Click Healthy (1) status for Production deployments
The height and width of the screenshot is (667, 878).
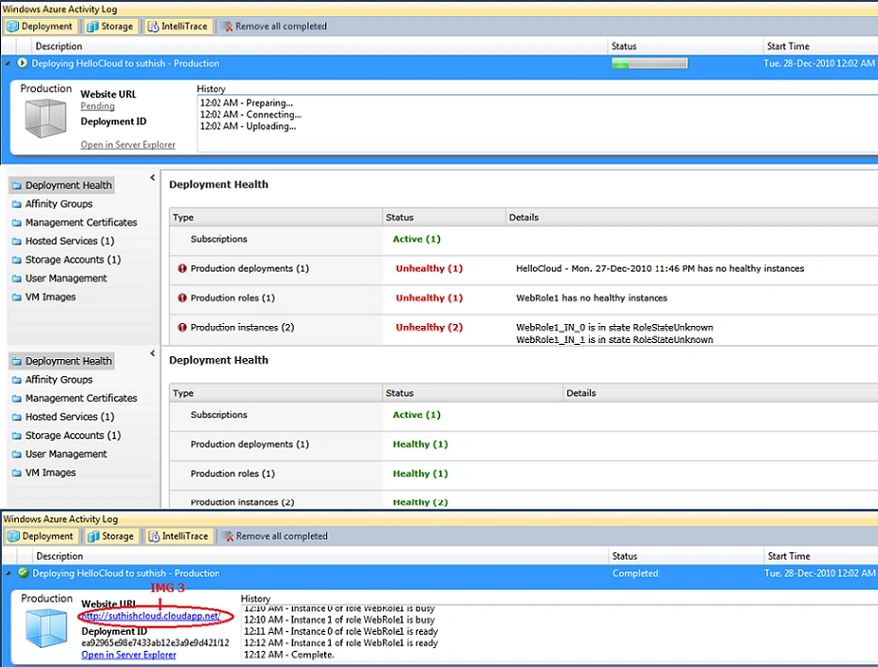(x=420, y=444)
